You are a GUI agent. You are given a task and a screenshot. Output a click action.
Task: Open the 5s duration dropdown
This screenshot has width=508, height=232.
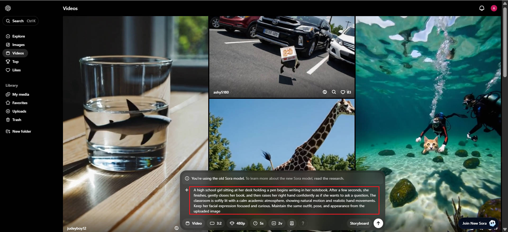click(x=258, y=223)
